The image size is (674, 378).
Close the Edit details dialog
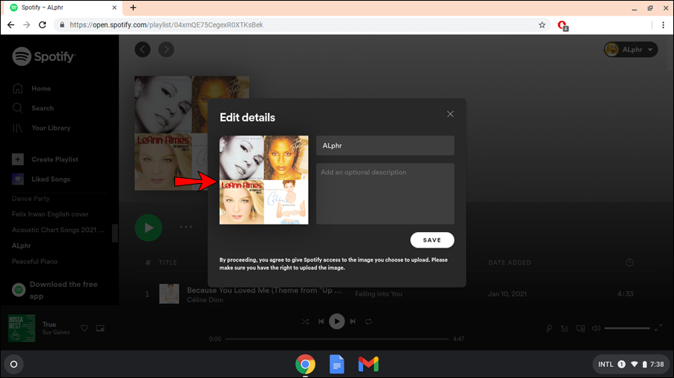tap(450, 114)
